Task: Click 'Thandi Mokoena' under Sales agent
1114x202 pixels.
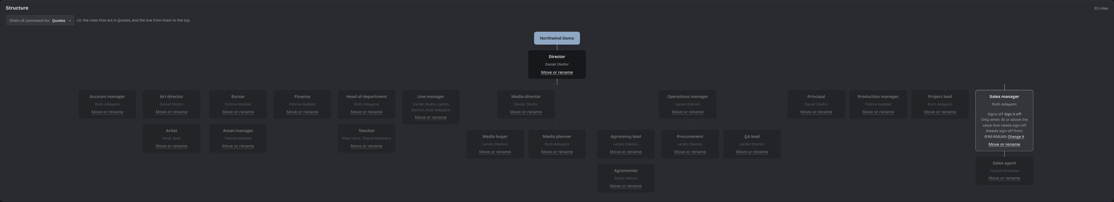Action: point(1004,171)
